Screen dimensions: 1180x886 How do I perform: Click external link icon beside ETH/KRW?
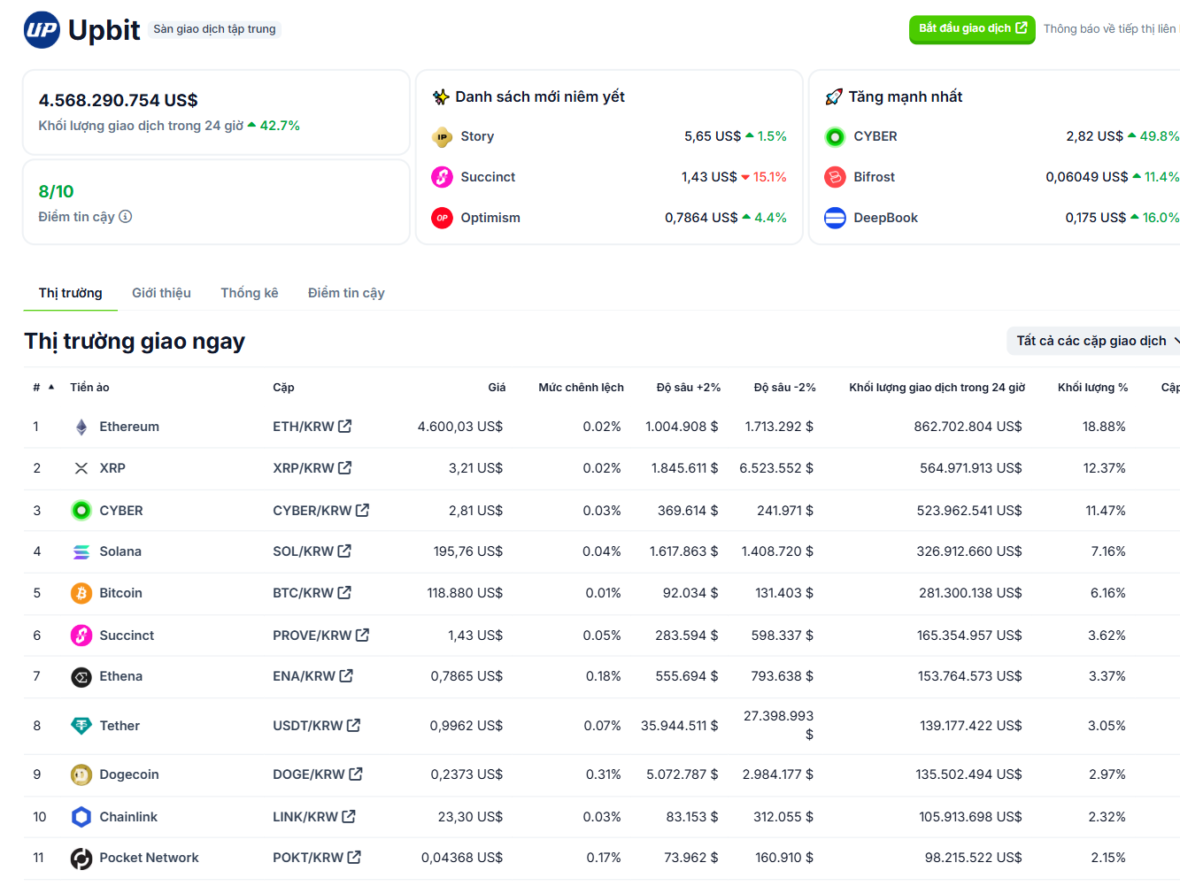pos(345,426)
